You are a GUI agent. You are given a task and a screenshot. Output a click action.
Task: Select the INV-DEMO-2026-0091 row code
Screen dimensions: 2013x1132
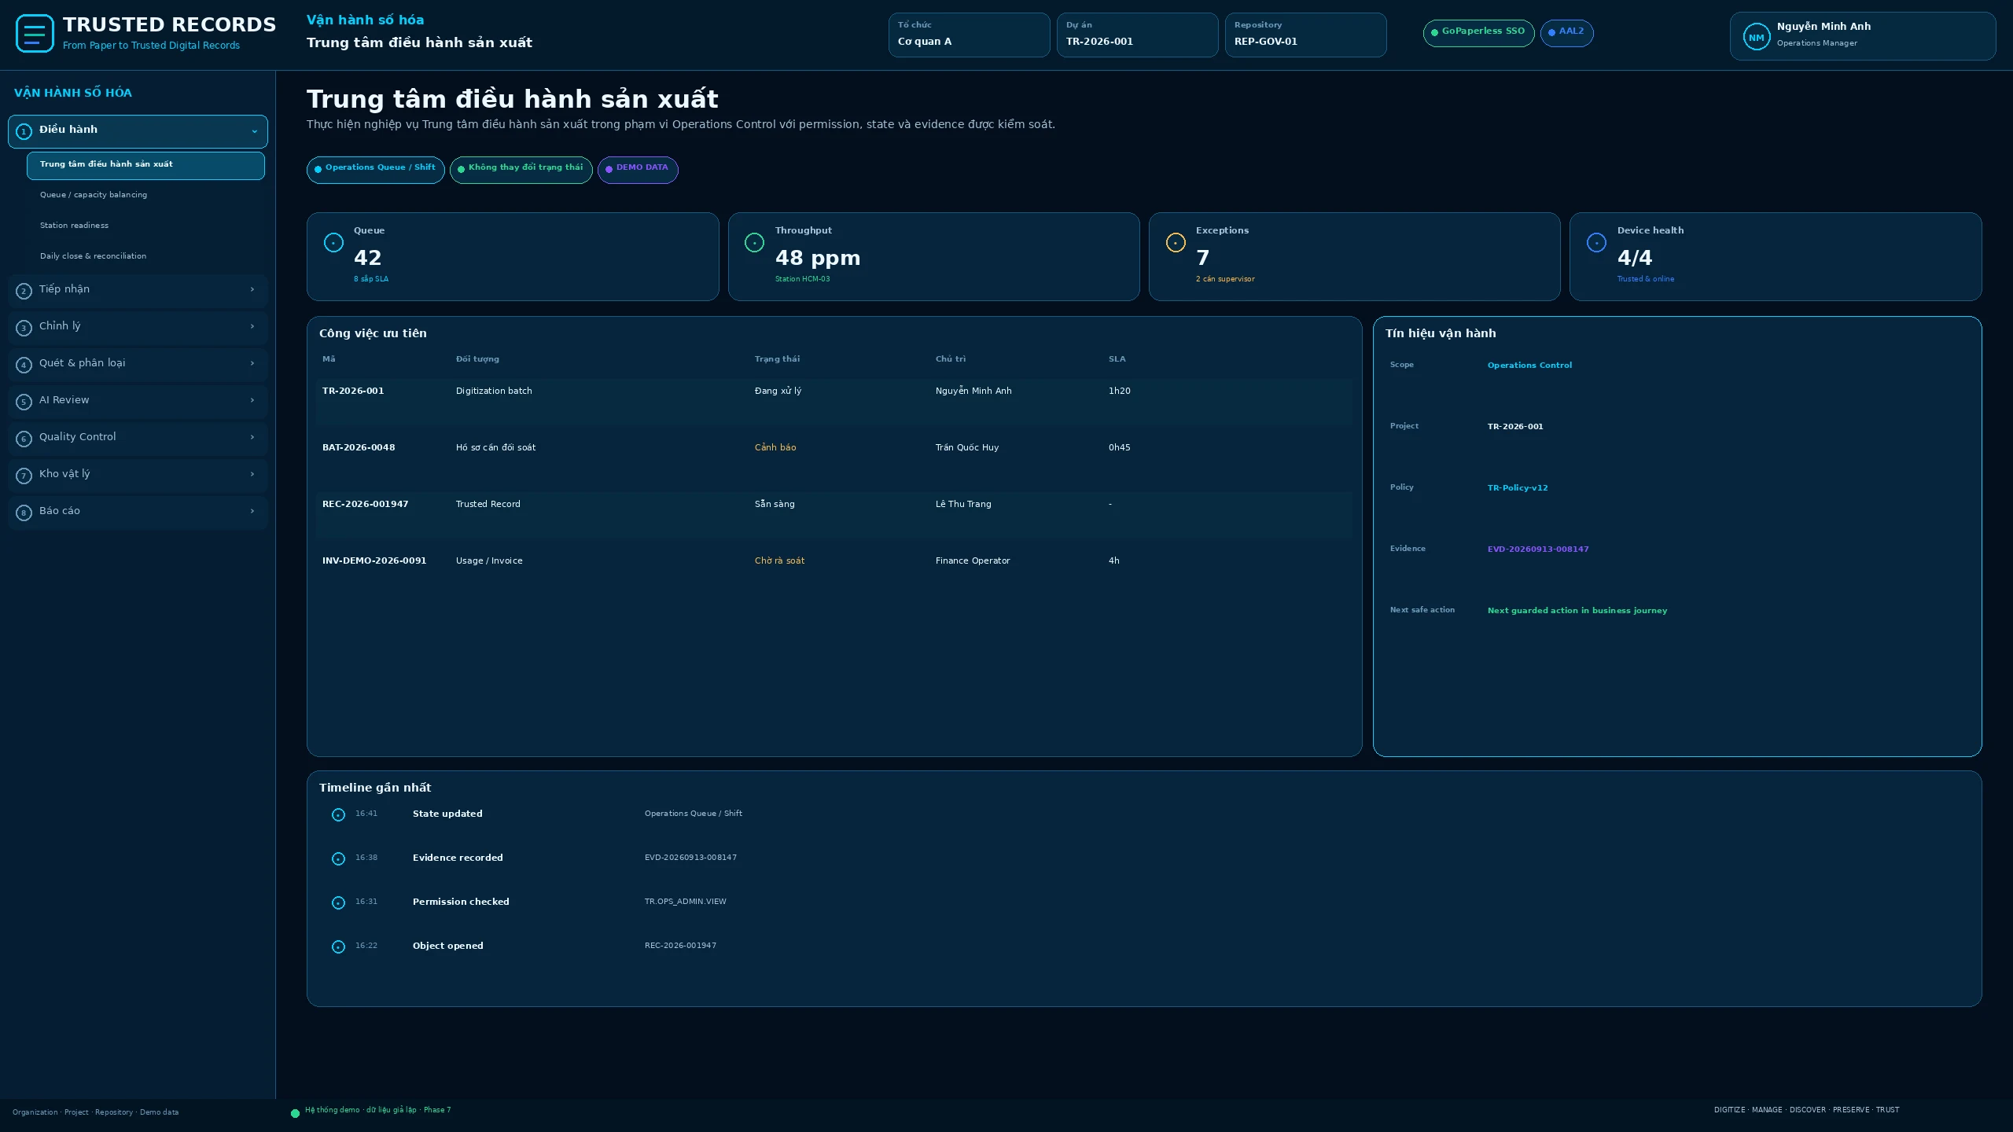[x=374, y=560]
